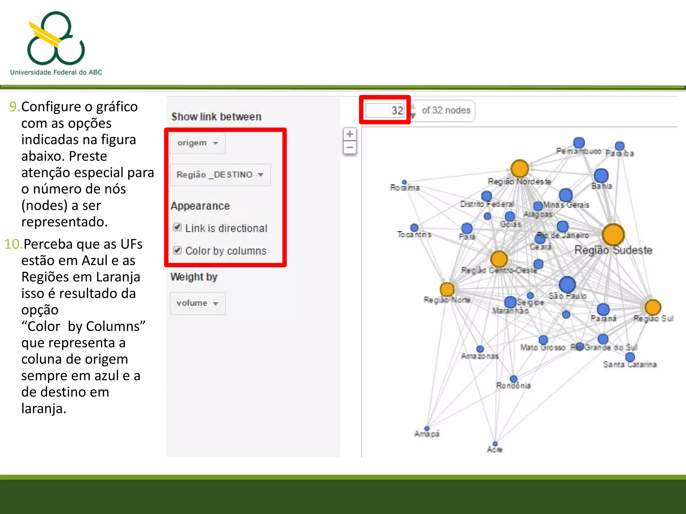Click the 'Região Sudeste' node label
Viewport: 686px width, 514px height.
(613, 250)
